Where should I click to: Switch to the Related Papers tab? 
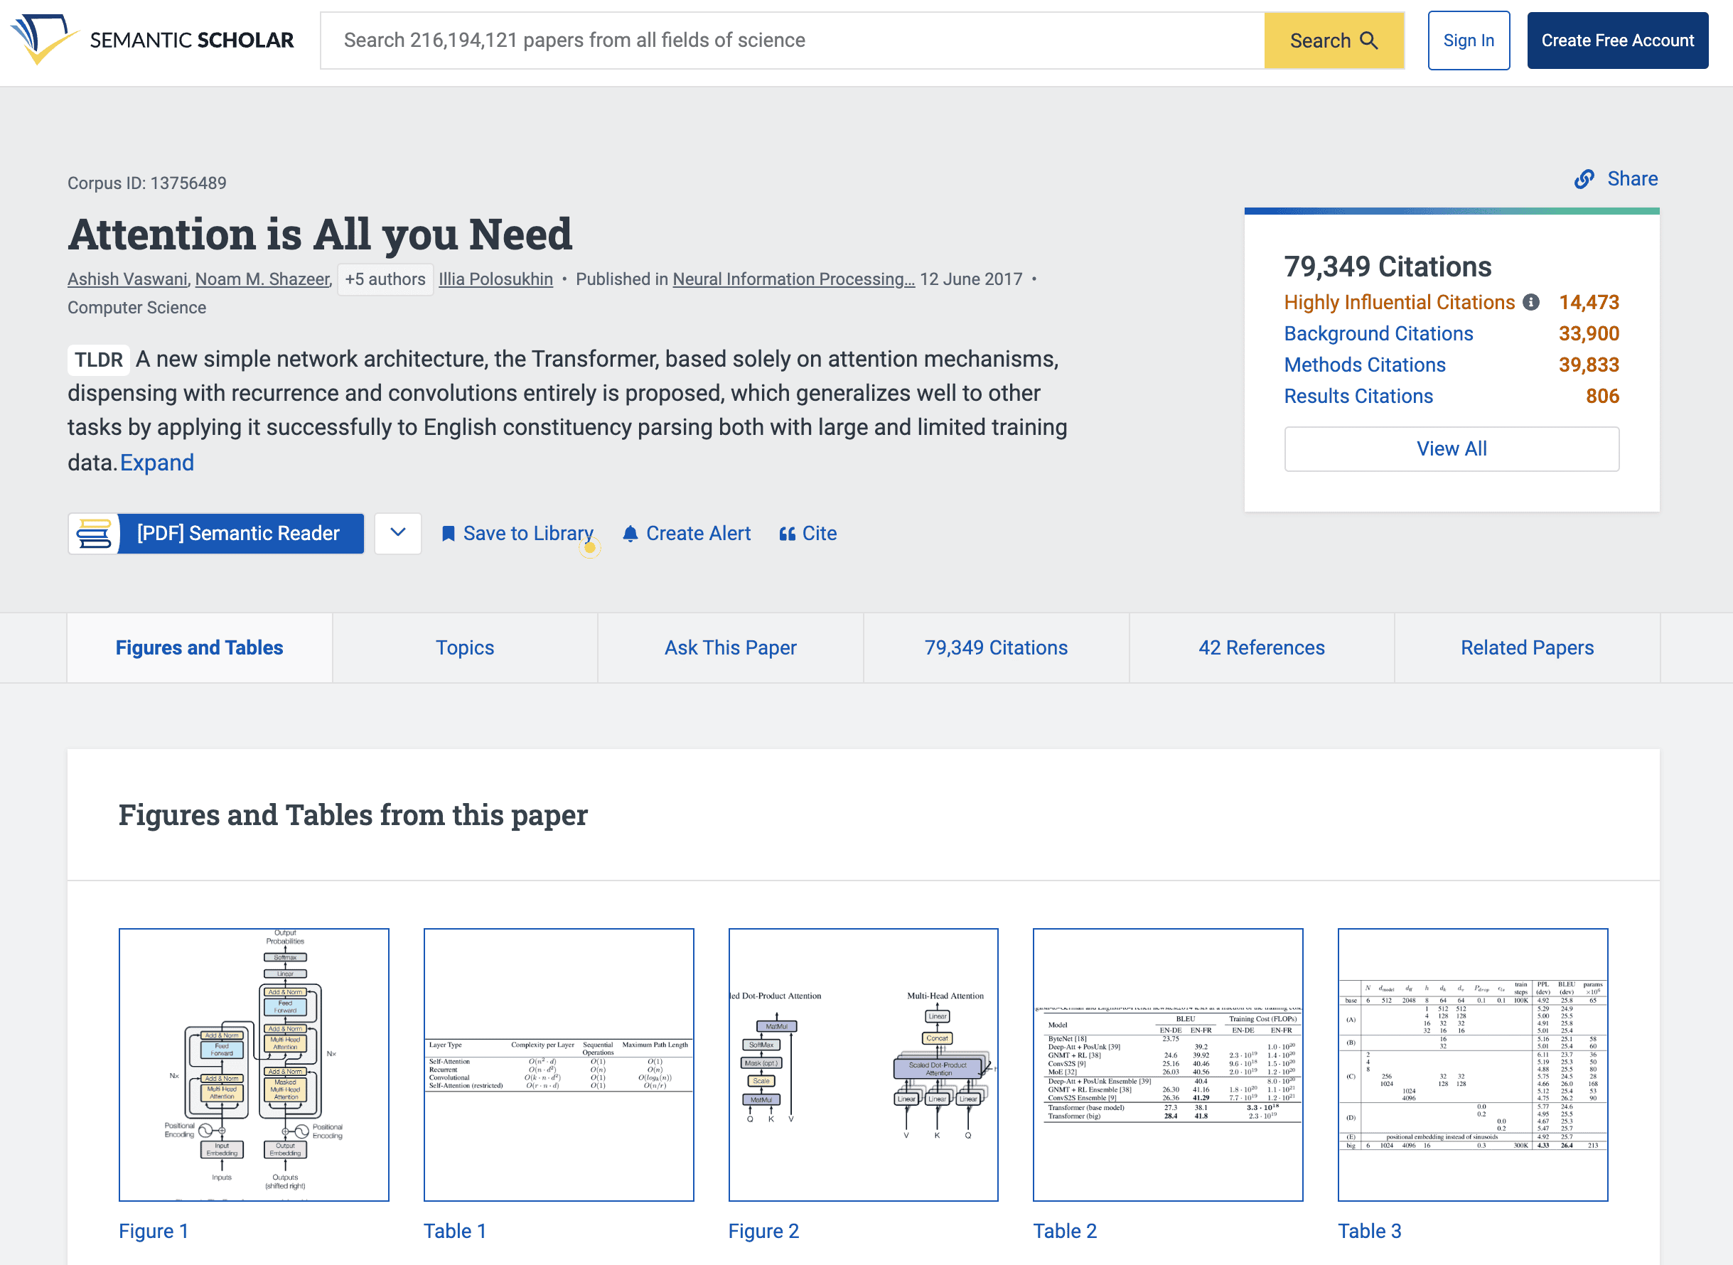[x=1525, y=647]
